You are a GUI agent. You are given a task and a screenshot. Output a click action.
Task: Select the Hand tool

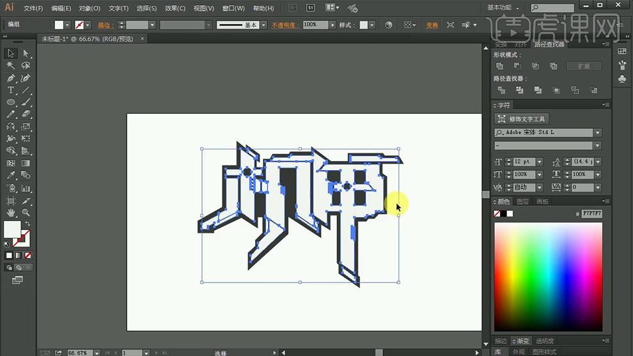[x=11, y=212]
